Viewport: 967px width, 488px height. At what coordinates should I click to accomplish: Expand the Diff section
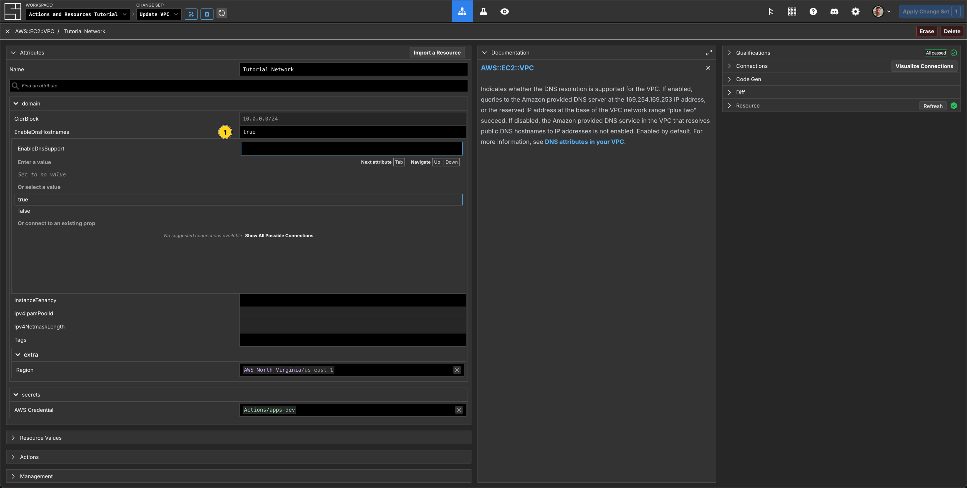(x=729, y=92)
